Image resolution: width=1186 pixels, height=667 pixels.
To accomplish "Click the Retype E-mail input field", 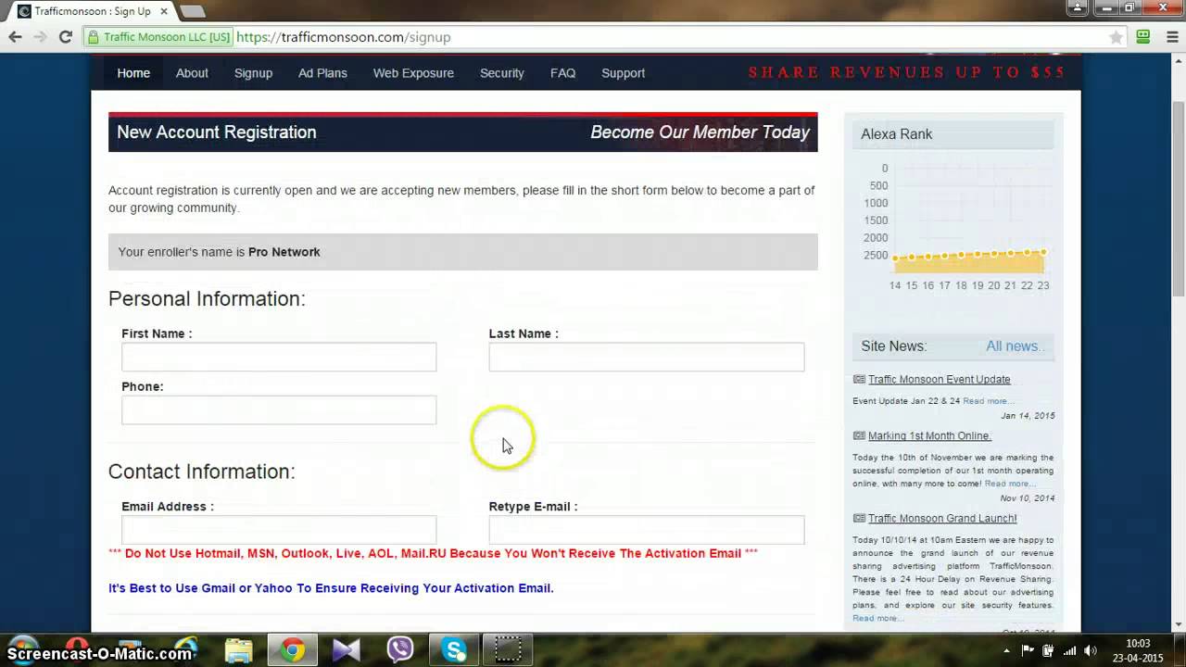I will 647,530.
